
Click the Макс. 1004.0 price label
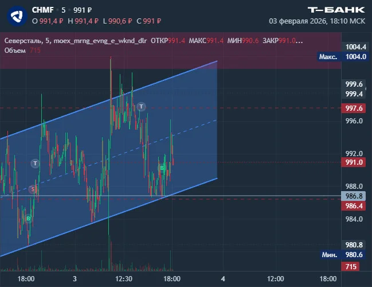[342, 57]
